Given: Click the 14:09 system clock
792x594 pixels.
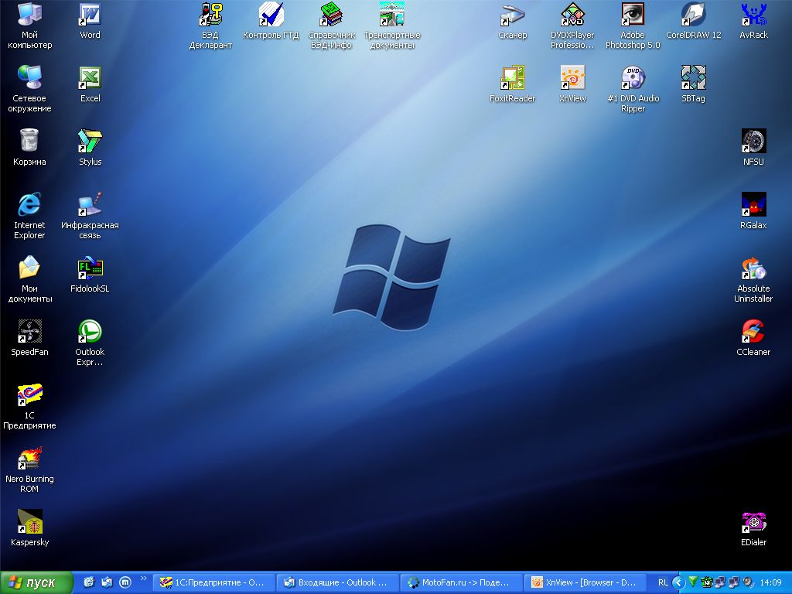Looking at the screenshot, I should (771, 582).
